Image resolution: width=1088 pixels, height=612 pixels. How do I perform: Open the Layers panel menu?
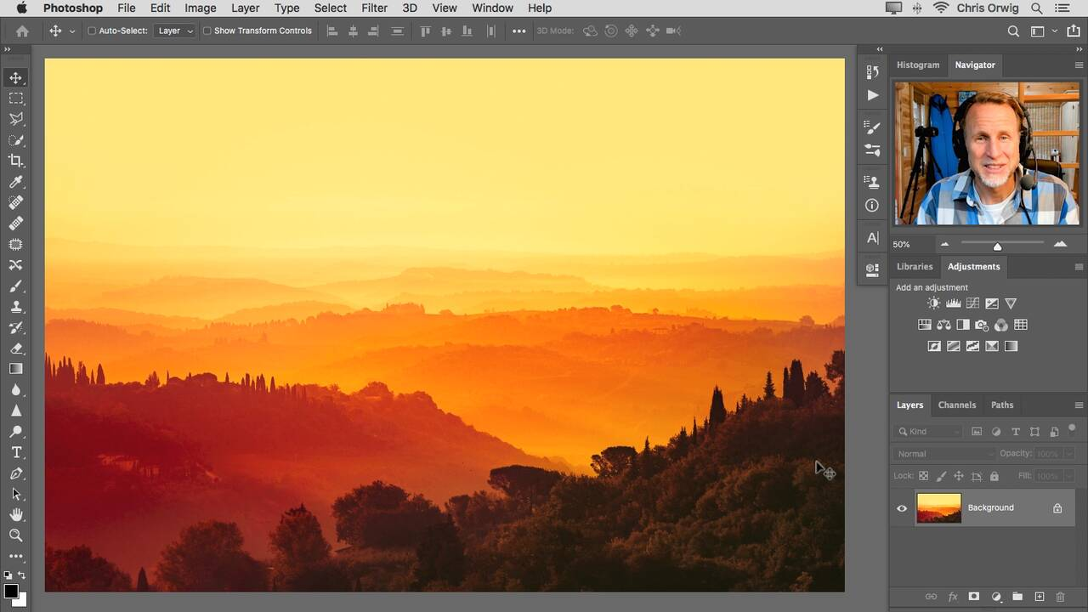pyautogui.click(x=1079, y=405)
